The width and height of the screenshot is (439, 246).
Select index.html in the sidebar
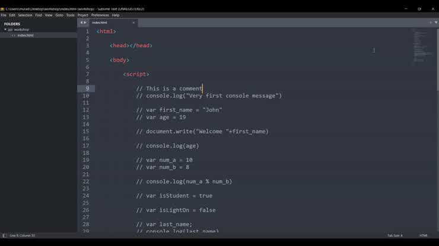pyautogui.click(x=26, y=35)
